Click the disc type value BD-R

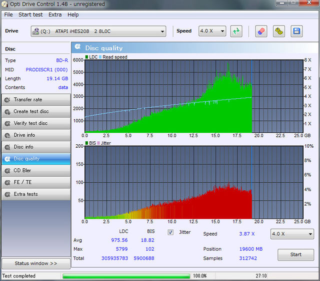click(62, 60)
